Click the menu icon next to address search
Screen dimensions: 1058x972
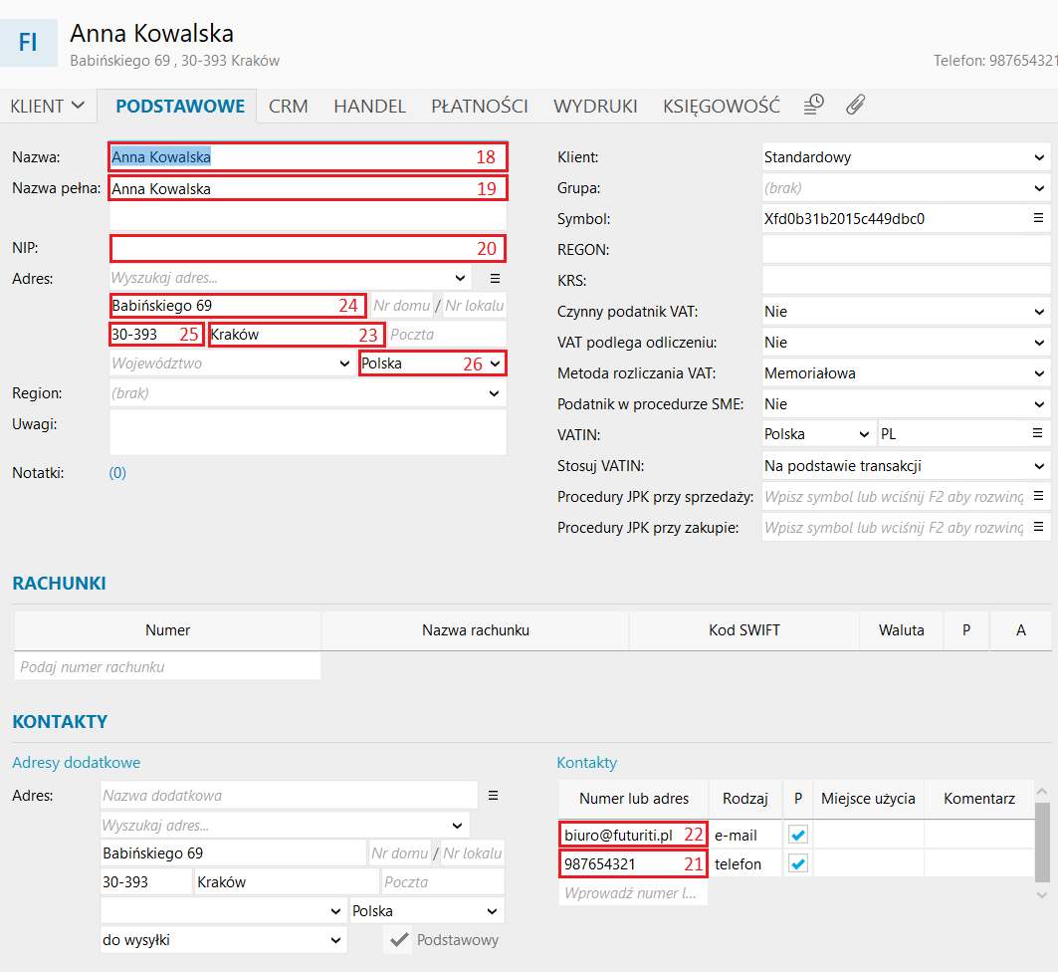(x=494, y=278)
